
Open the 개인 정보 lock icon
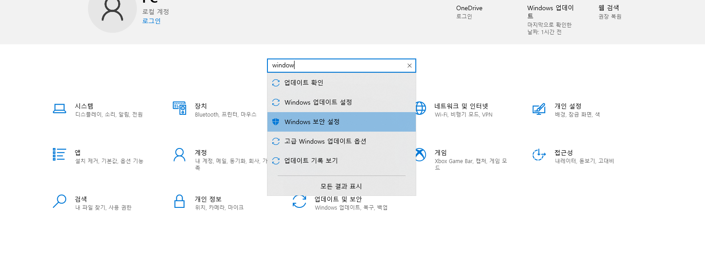179,201
